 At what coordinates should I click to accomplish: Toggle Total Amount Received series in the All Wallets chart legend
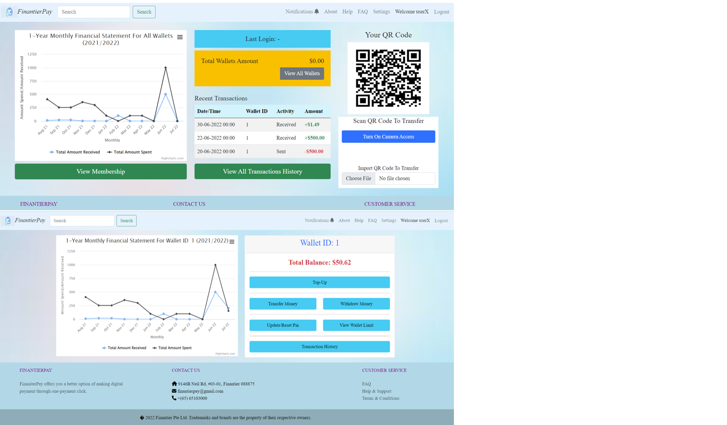click(x=75, y=152)
